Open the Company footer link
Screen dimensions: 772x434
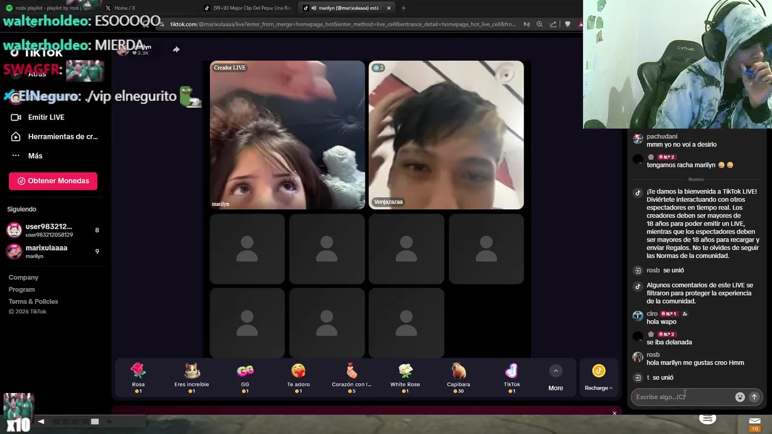point(24,277)
